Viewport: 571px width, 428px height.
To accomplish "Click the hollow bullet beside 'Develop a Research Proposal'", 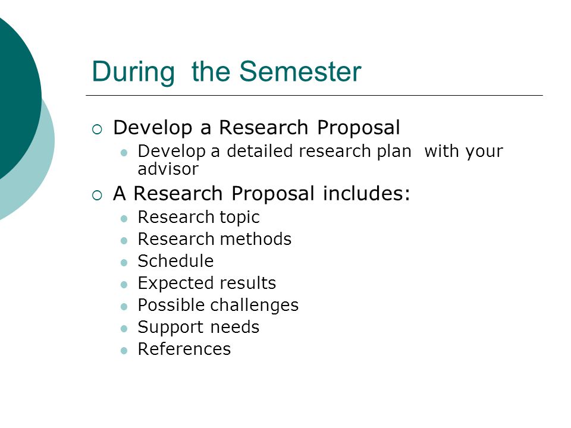I will point(97,129).
